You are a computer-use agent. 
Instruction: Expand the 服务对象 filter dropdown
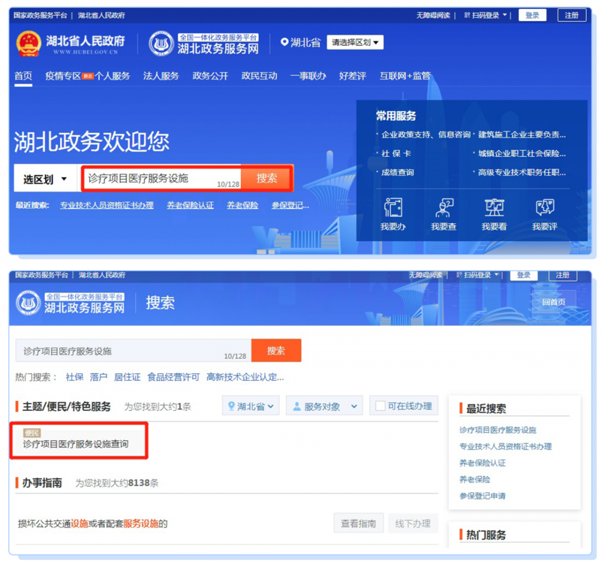tap(324, 406)
